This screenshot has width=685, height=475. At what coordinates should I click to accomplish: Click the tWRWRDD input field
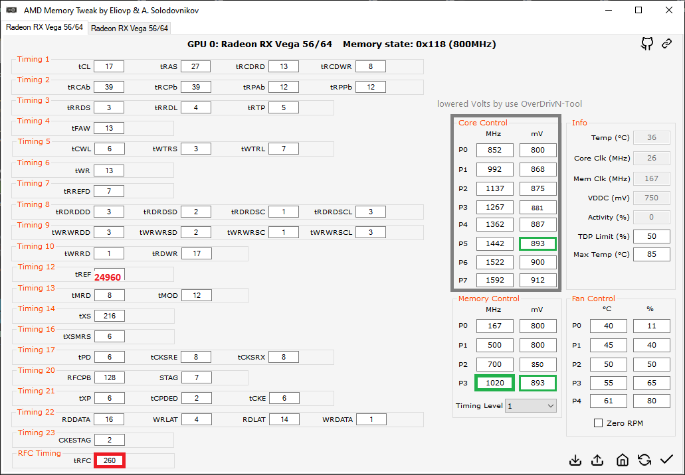click(109, 232)
